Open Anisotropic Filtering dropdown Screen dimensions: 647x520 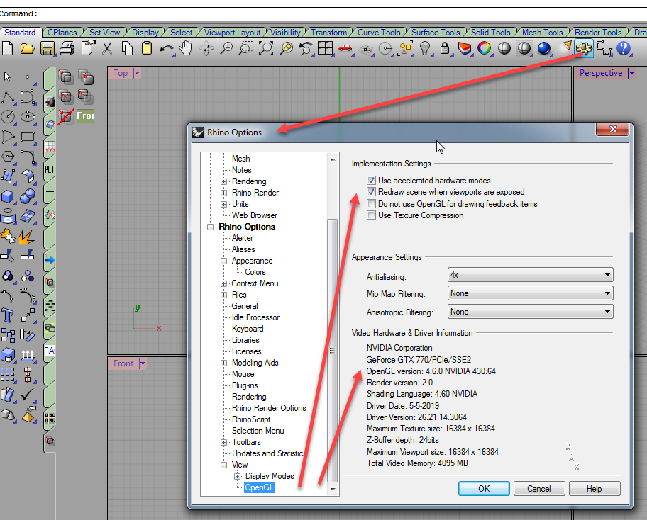pos(530,312)
